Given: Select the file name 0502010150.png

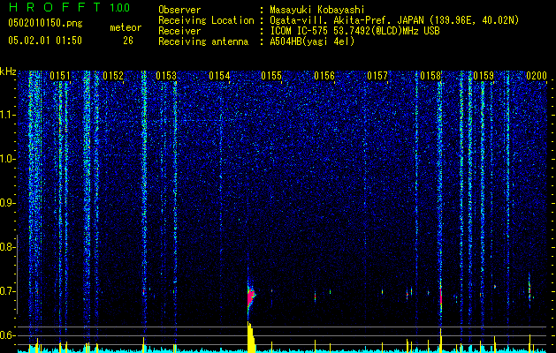Looking at the screenshot, I should pos(45,24).
